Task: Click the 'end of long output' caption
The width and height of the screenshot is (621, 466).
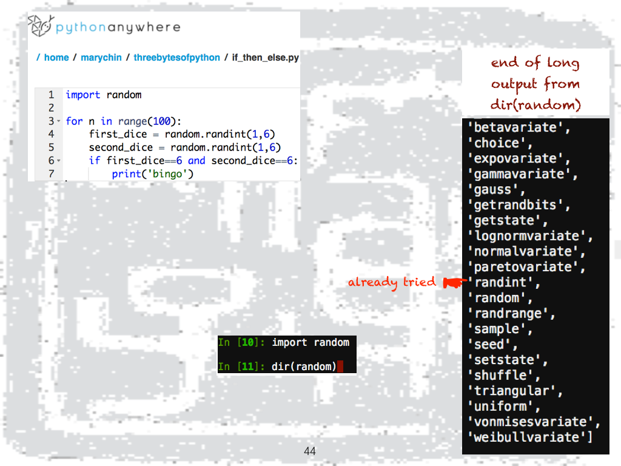Action: click(x=535, y=84)
